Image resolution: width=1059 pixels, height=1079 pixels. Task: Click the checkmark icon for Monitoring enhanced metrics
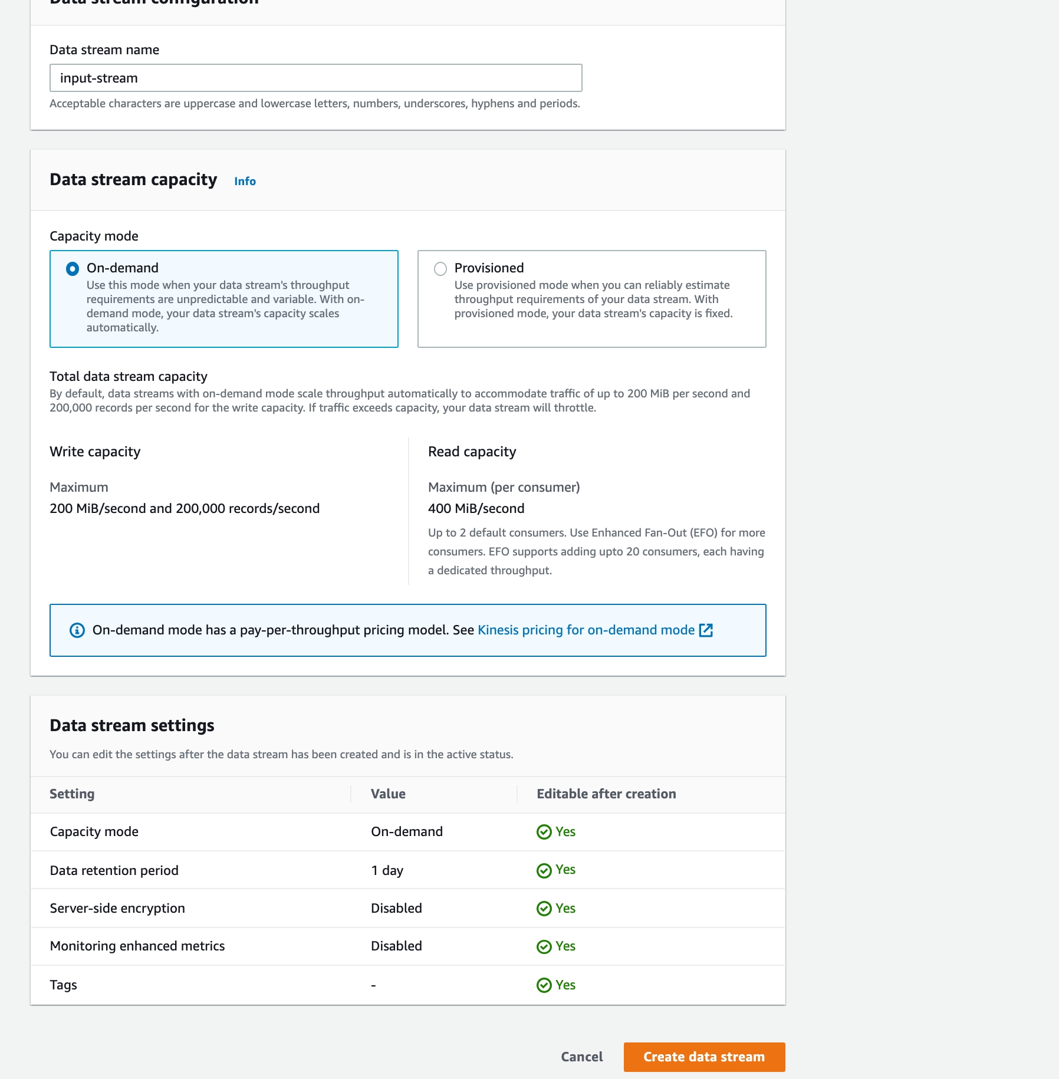pos(544,946)
